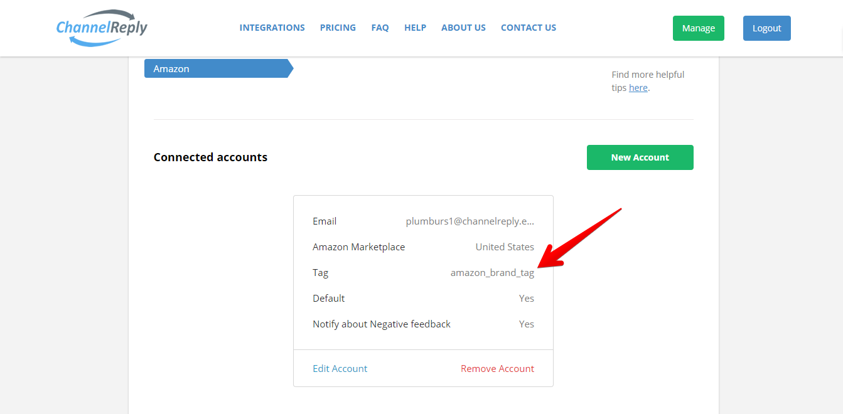Open the About Us page

tap(464, 28)
